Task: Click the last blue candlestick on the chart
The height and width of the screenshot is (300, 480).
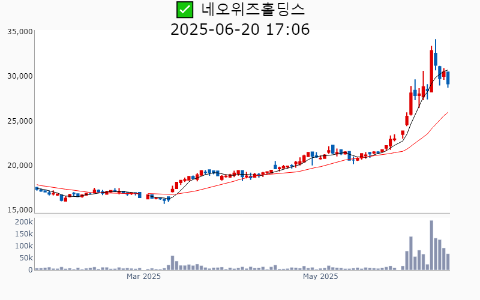Action: (448, 79)
